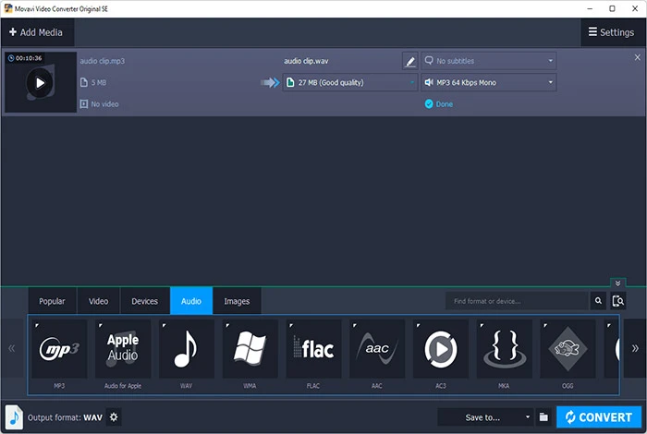Choose the AAC format icon

point(377,348)
